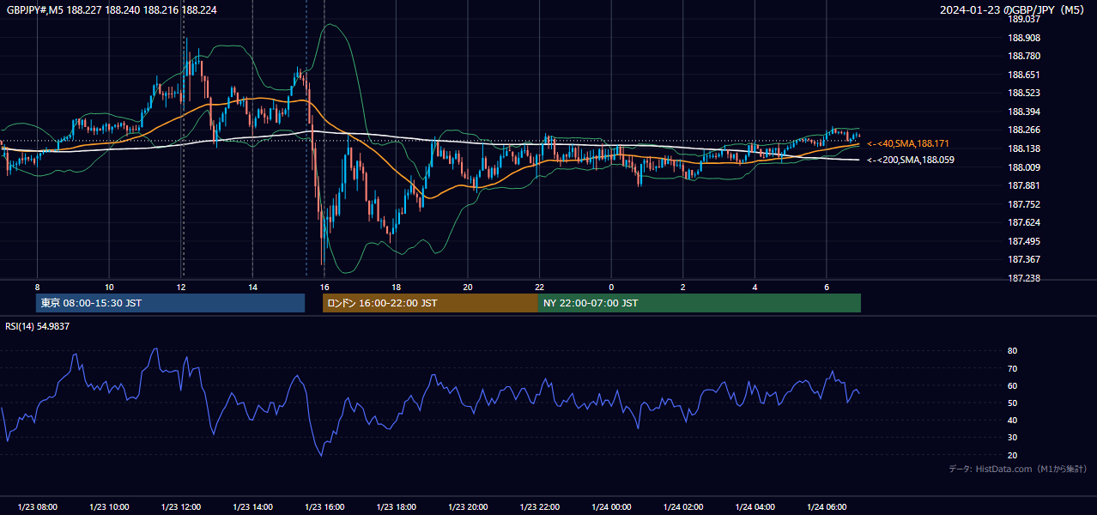Click price axis value 187.881

tap(1024, 185)
